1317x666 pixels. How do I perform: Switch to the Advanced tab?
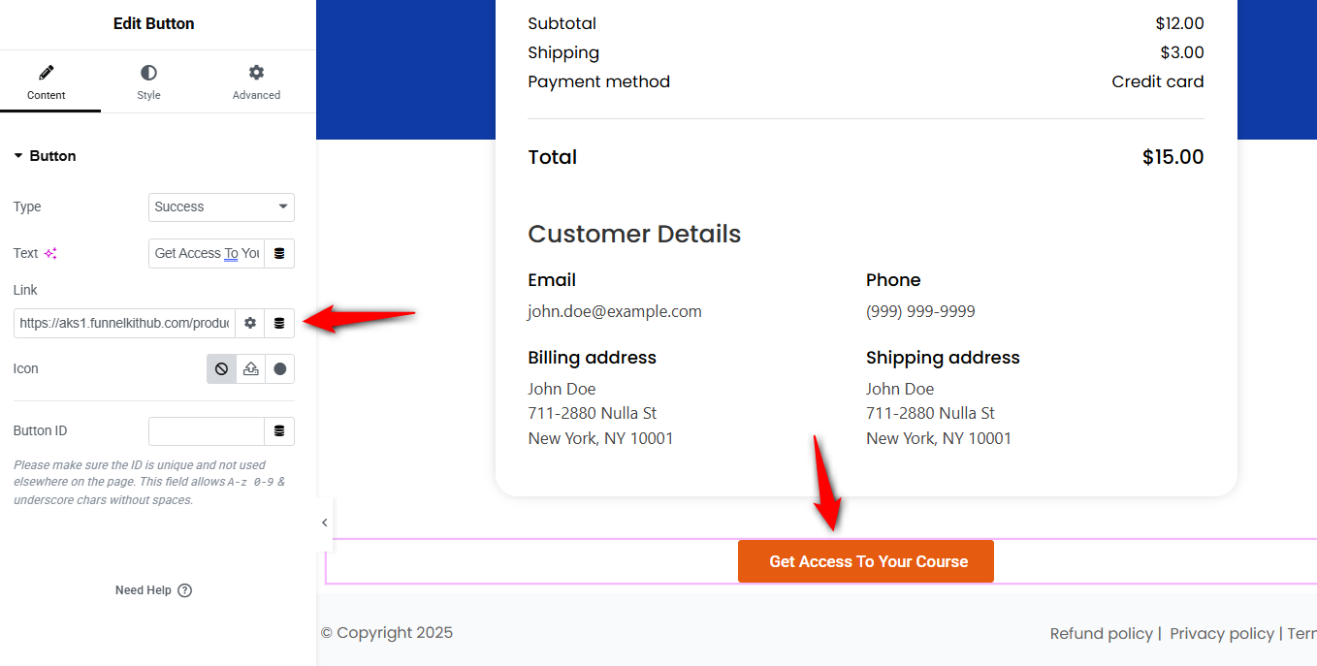[x=256, y=82]
